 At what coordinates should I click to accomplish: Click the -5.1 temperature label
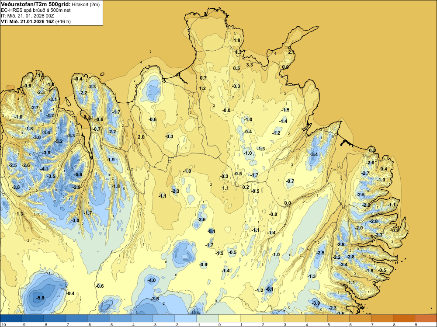click(x=212, y=231)
